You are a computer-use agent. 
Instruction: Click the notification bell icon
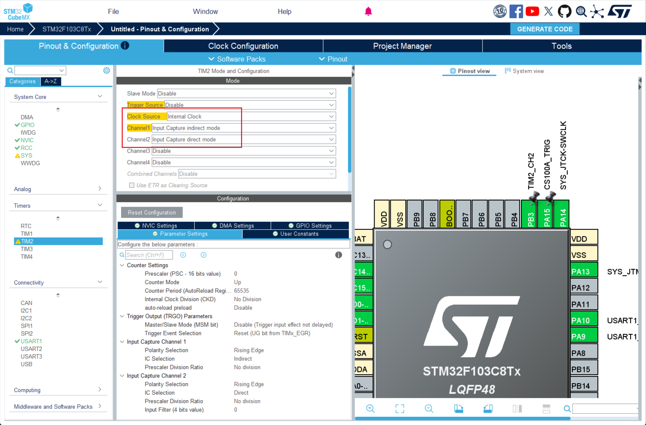[368, 12]
